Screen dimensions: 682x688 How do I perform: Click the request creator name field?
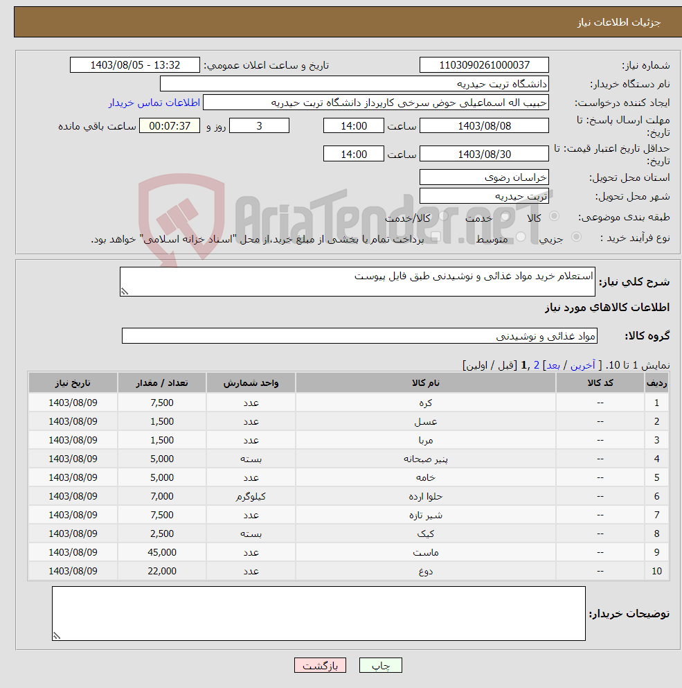pos(376,103)
